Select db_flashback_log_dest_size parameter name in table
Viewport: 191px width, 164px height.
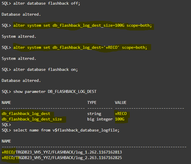(x=32, y=119)
